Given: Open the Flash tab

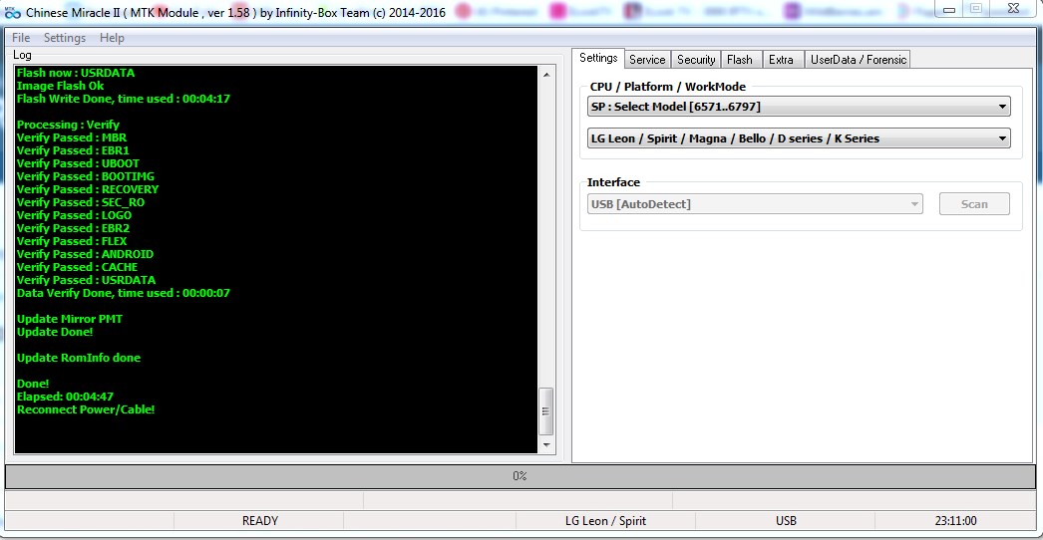Looking at the screenshot, I should tap(740, 60).
